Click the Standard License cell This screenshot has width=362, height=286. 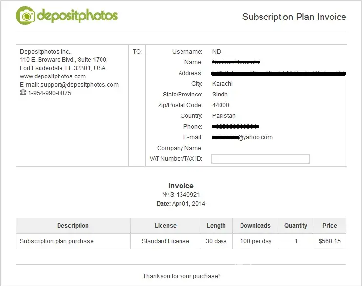(165, 241)
